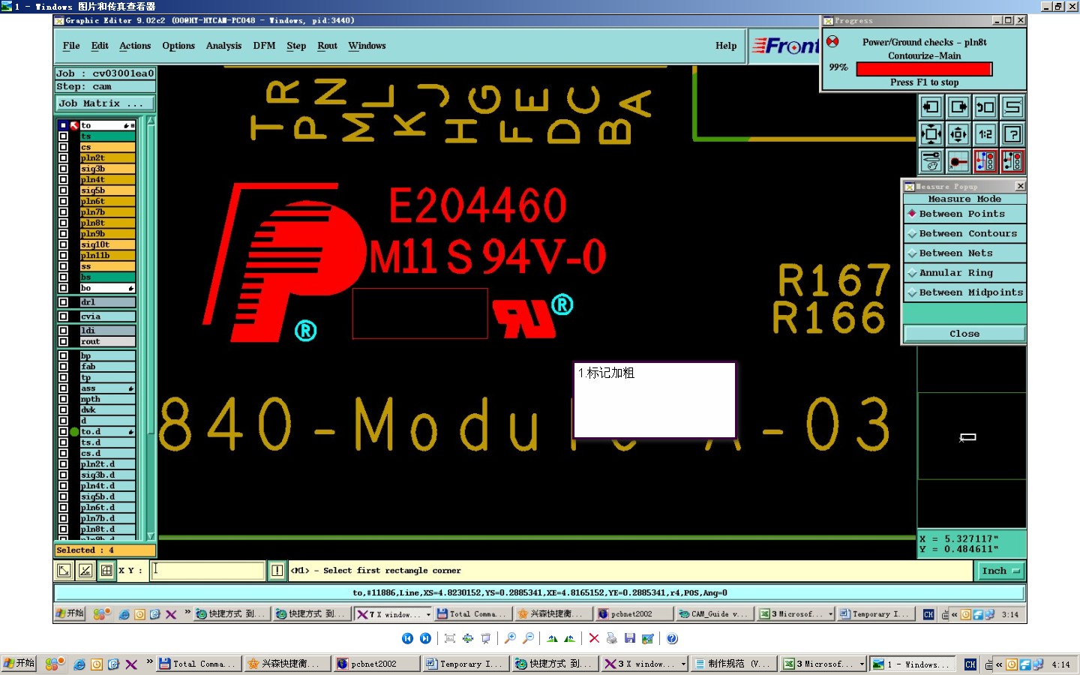Open the Windows menu
The image size is (1080, 675).
pos(367,46)
